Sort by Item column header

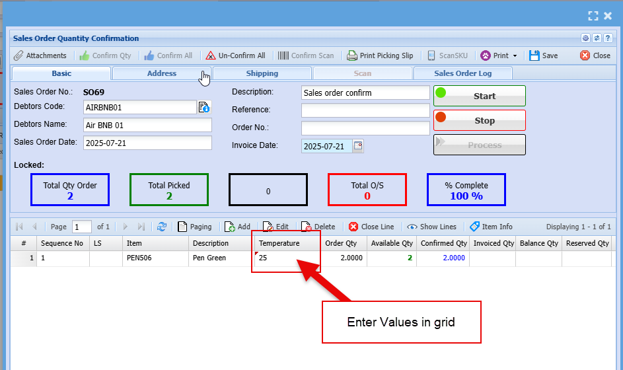click(x=156, y=243)
